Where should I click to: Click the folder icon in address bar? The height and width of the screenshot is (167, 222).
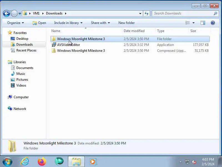25,13
